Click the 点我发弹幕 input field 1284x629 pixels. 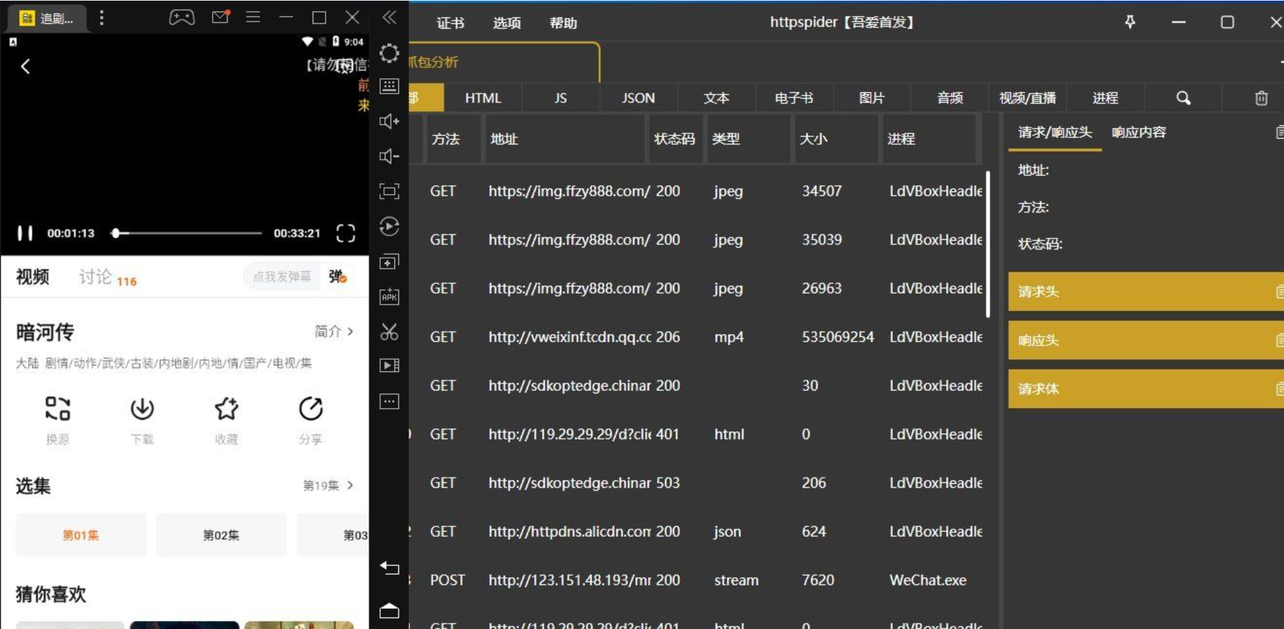[282, 277]
